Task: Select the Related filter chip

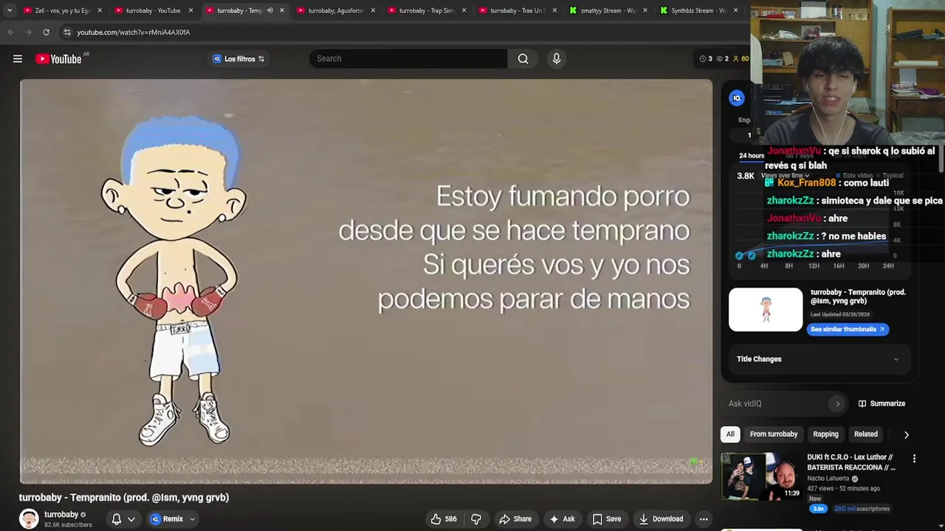Action: [x=866, y=434]
